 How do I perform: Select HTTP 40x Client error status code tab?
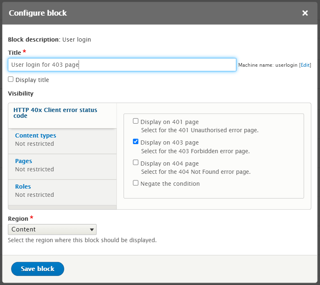click(x=55, y=113)
